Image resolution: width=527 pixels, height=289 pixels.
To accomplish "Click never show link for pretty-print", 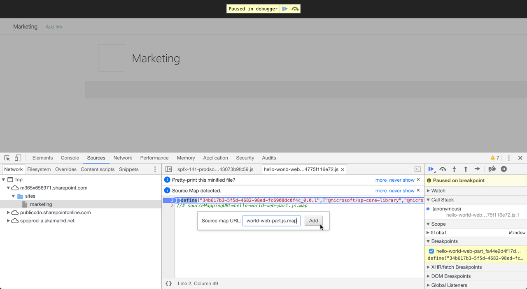I will click(402, 180).
